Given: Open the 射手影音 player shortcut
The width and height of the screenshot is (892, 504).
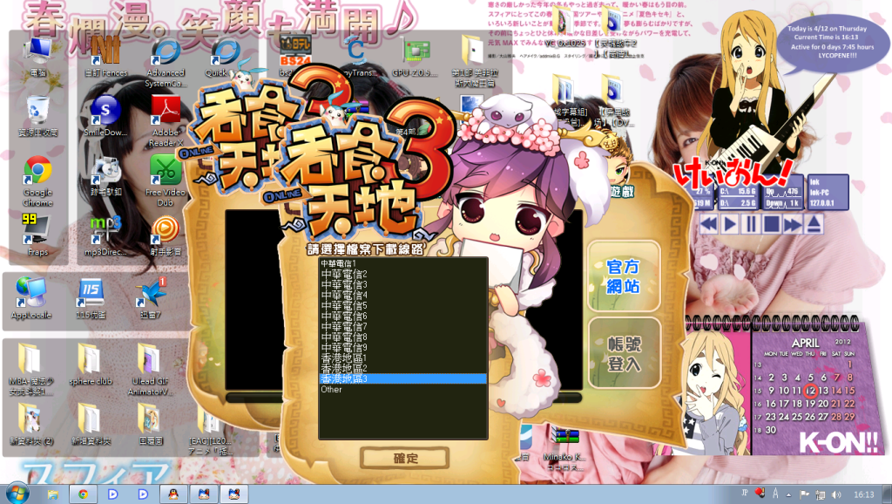Looking at the screenshot, I should (166, 235).
